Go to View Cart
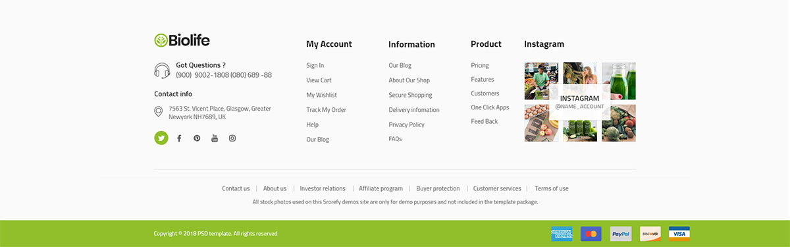The image size is (790, 247). pyautogui.click(x=319, y=80)
